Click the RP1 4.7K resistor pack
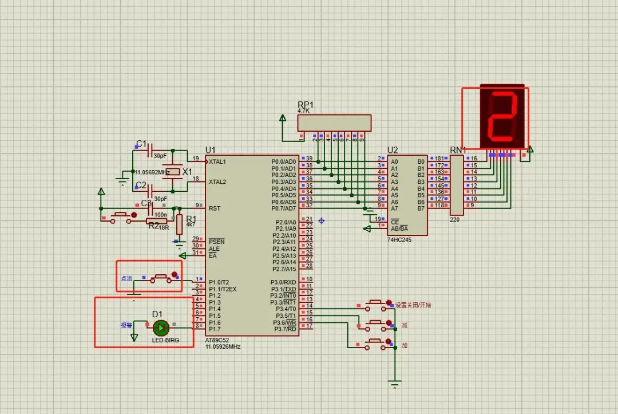Screen dimensions: 618x414 point(334,122)
